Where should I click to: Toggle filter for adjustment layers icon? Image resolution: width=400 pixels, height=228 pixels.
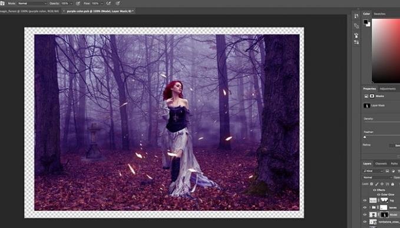393,171
